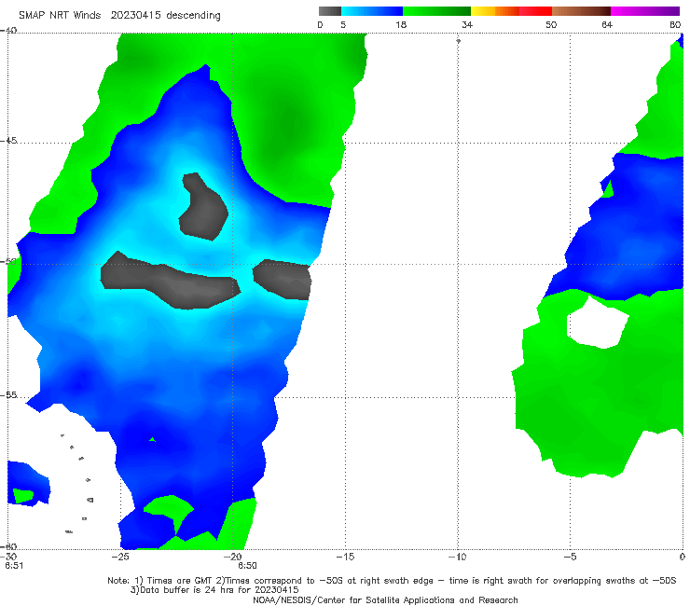Click the longitude label '-25'
Image resolution: width=690 pixels, height=606 pixels.
pos(120,557)
